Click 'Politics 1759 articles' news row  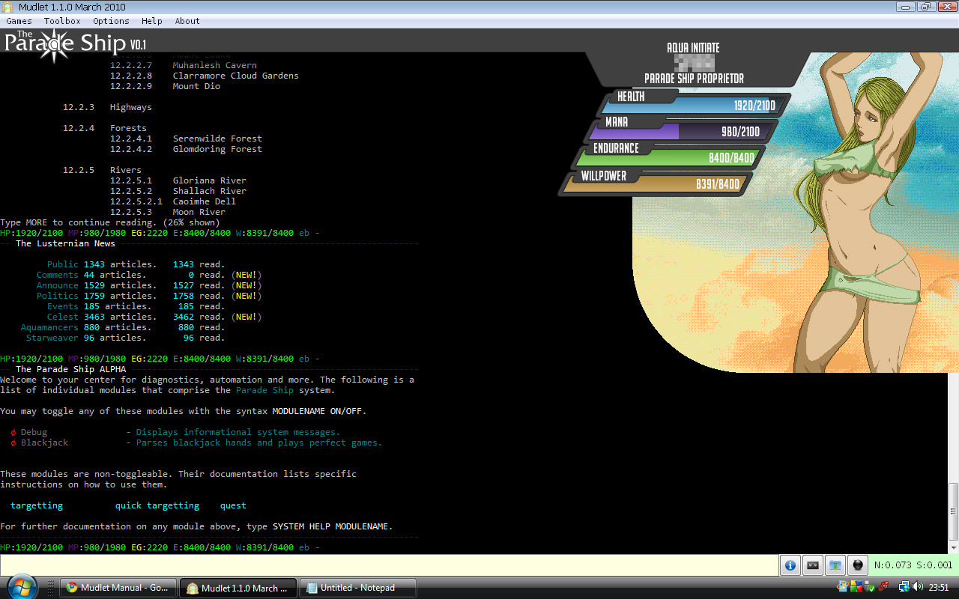tap(149, 296)
